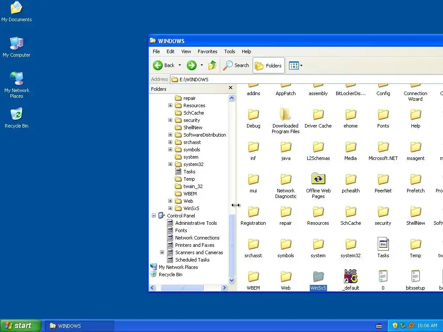The height and width of the screenshot is (332, 443).
Task: Open the Forward history dropdown arrow
Action: point(202,65)
